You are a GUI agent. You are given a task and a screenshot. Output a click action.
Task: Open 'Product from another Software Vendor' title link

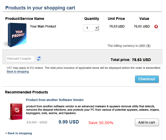pyautogui.click(x=55, y=100)
